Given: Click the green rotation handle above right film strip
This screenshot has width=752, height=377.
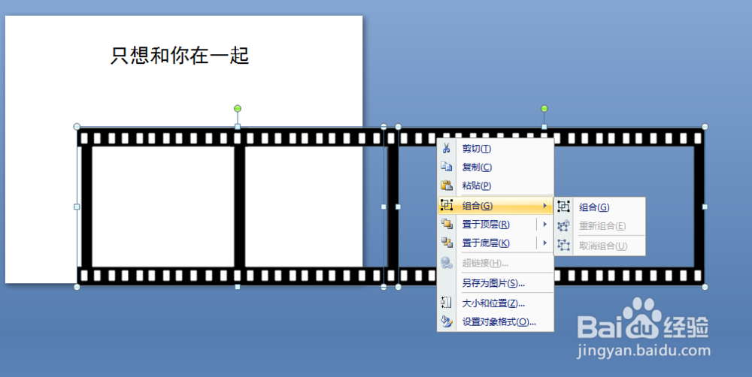Looking at the screenshot, I should (x=544, y=109).
